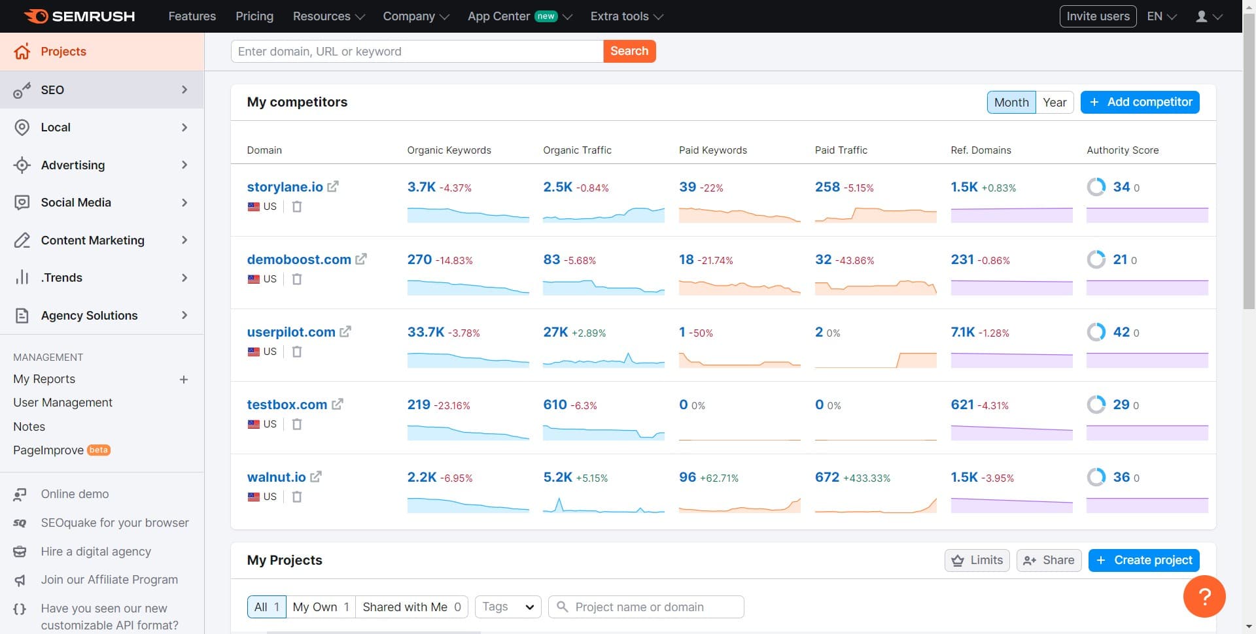Image resolution: width=1256 pixels, height=634 pixels.
Task: Open the SEO section from the sidebar
Action: pos(22,90)
